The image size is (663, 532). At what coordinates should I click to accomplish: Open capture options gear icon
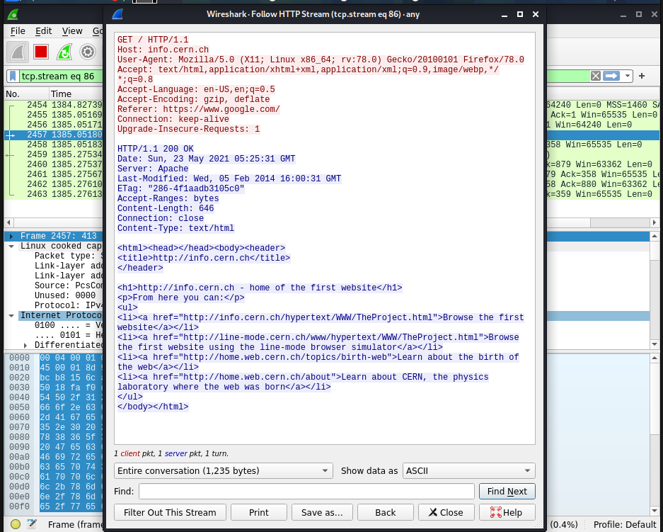[x=88, y=52]
